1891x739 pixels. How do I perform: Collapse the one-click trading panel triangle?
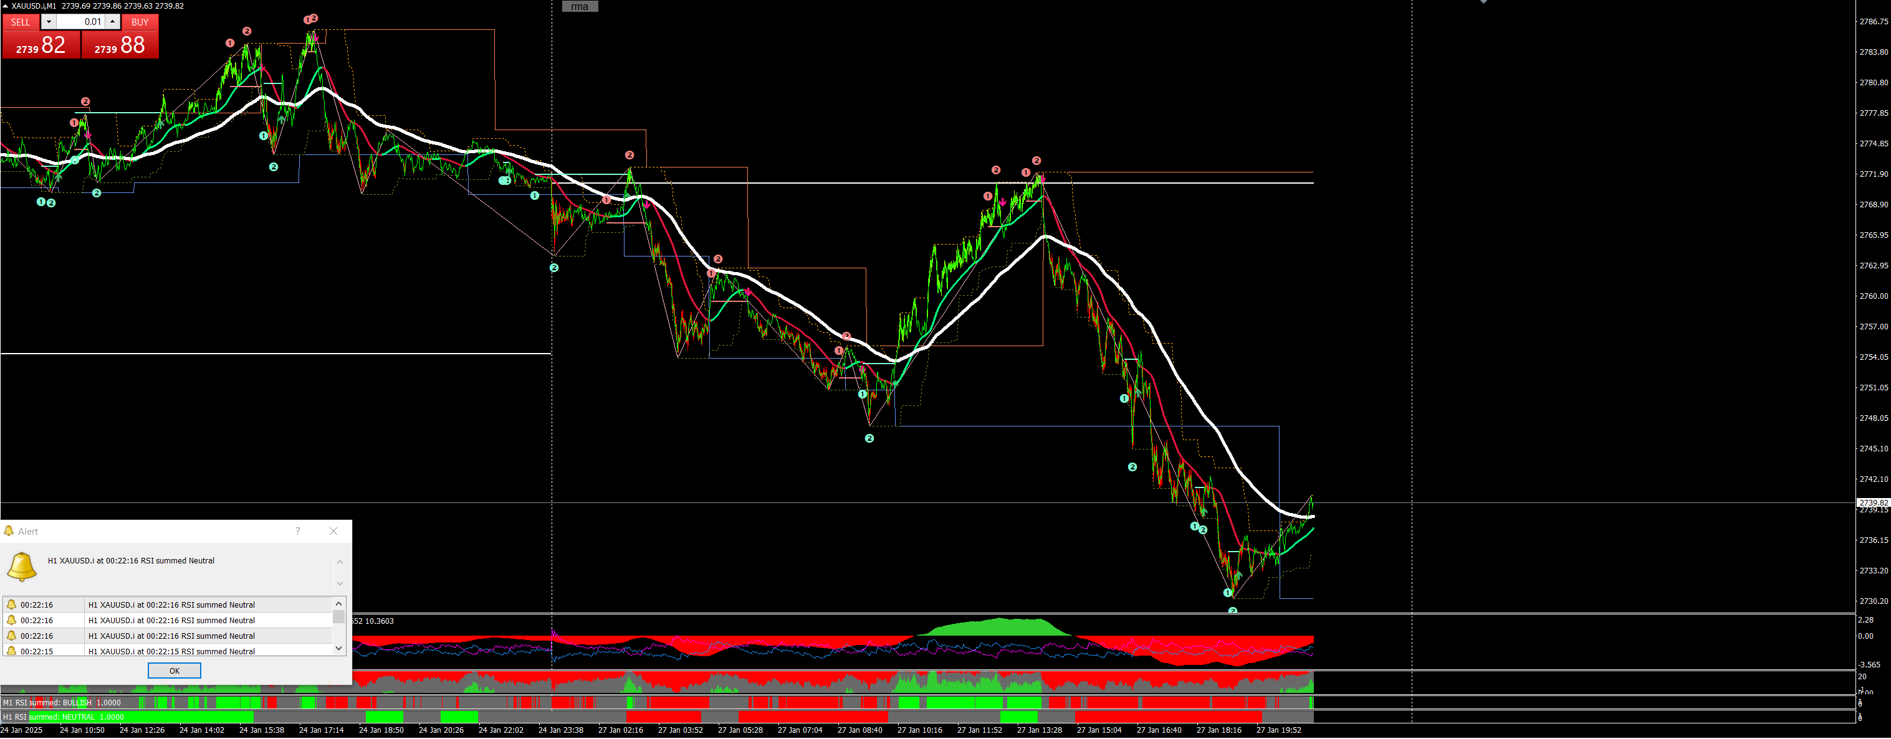pyautogui.click(x=5, y=6)
